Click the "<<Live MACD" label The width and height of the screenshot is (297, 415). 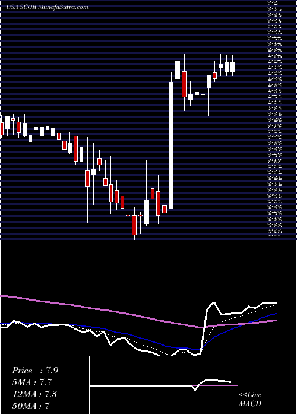point(250,400)
